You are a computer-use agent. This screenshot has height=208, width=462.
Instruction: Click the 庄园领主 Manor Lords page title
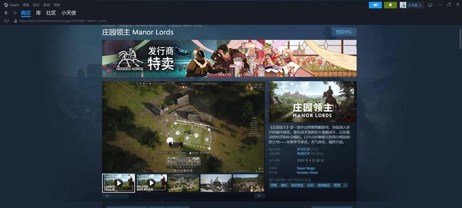[x=138, y=32]
